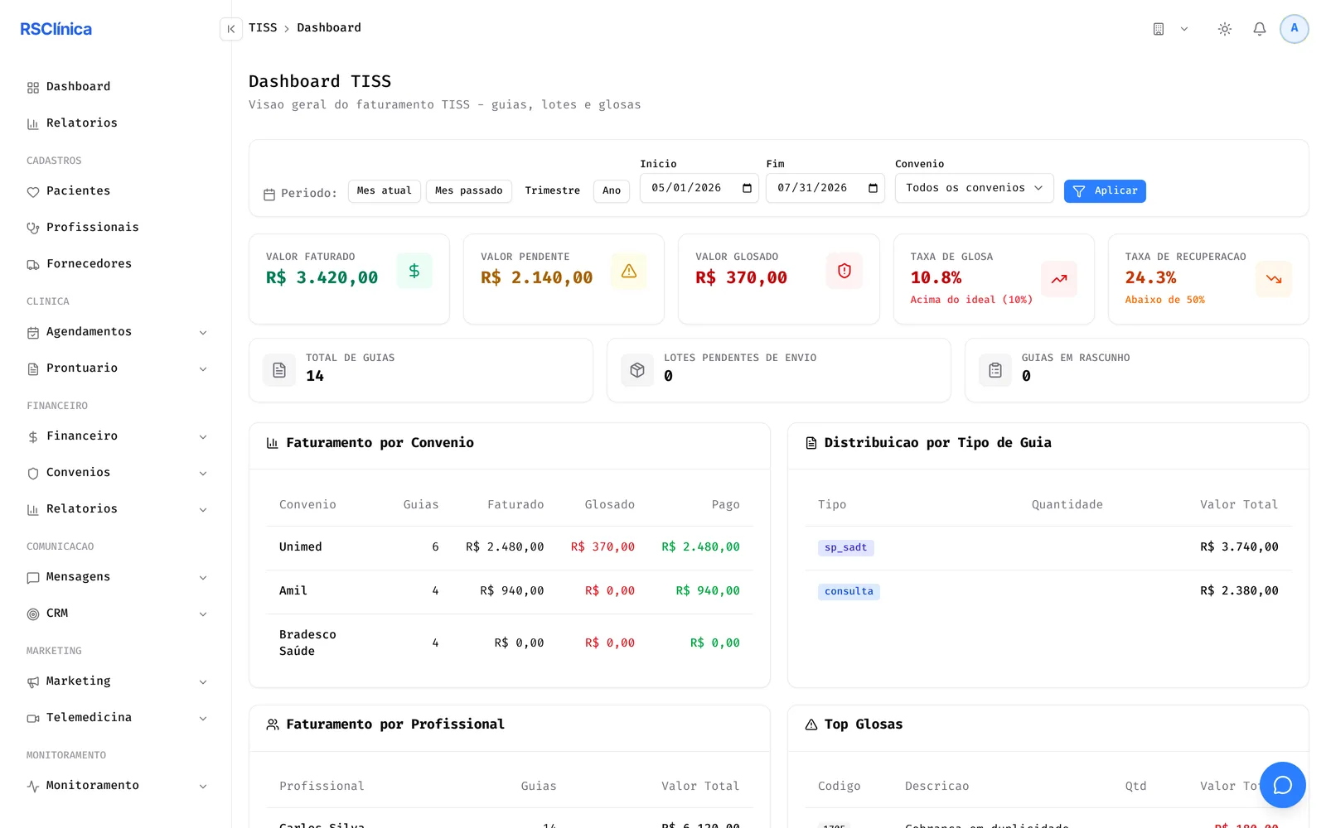Click the clipboard icon in Guias em Rascunho
The height and width of the screenshot is (828, 1326).
tap(995, 370)
